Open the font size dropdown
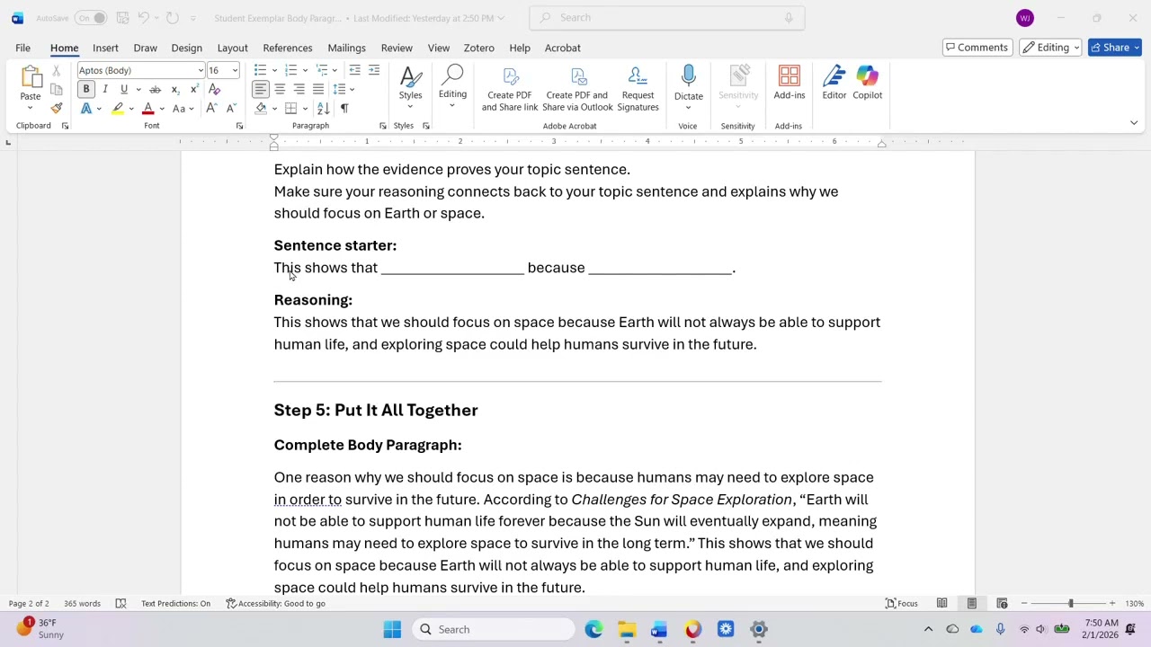Screen dimensions: 1151x647 (x=235, y=70)
